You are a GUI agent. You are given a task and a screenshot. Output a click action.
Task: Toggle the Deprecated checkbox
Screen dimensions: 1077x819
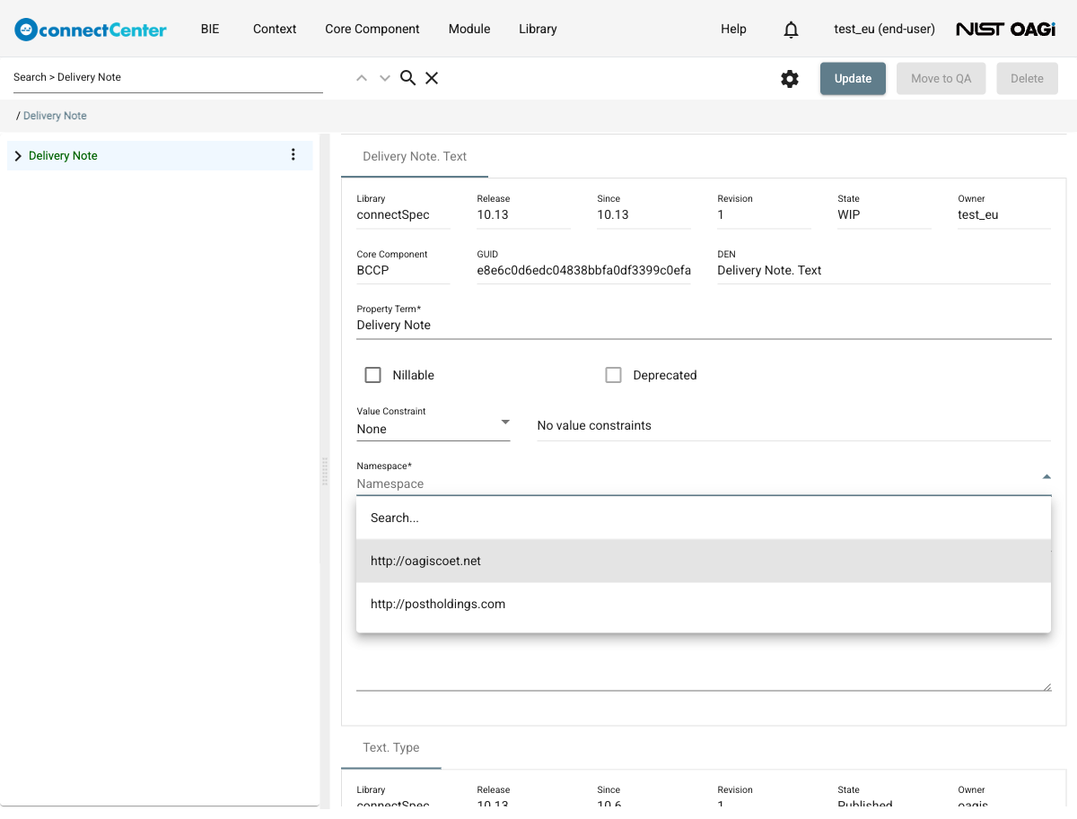tap(614, 375)
